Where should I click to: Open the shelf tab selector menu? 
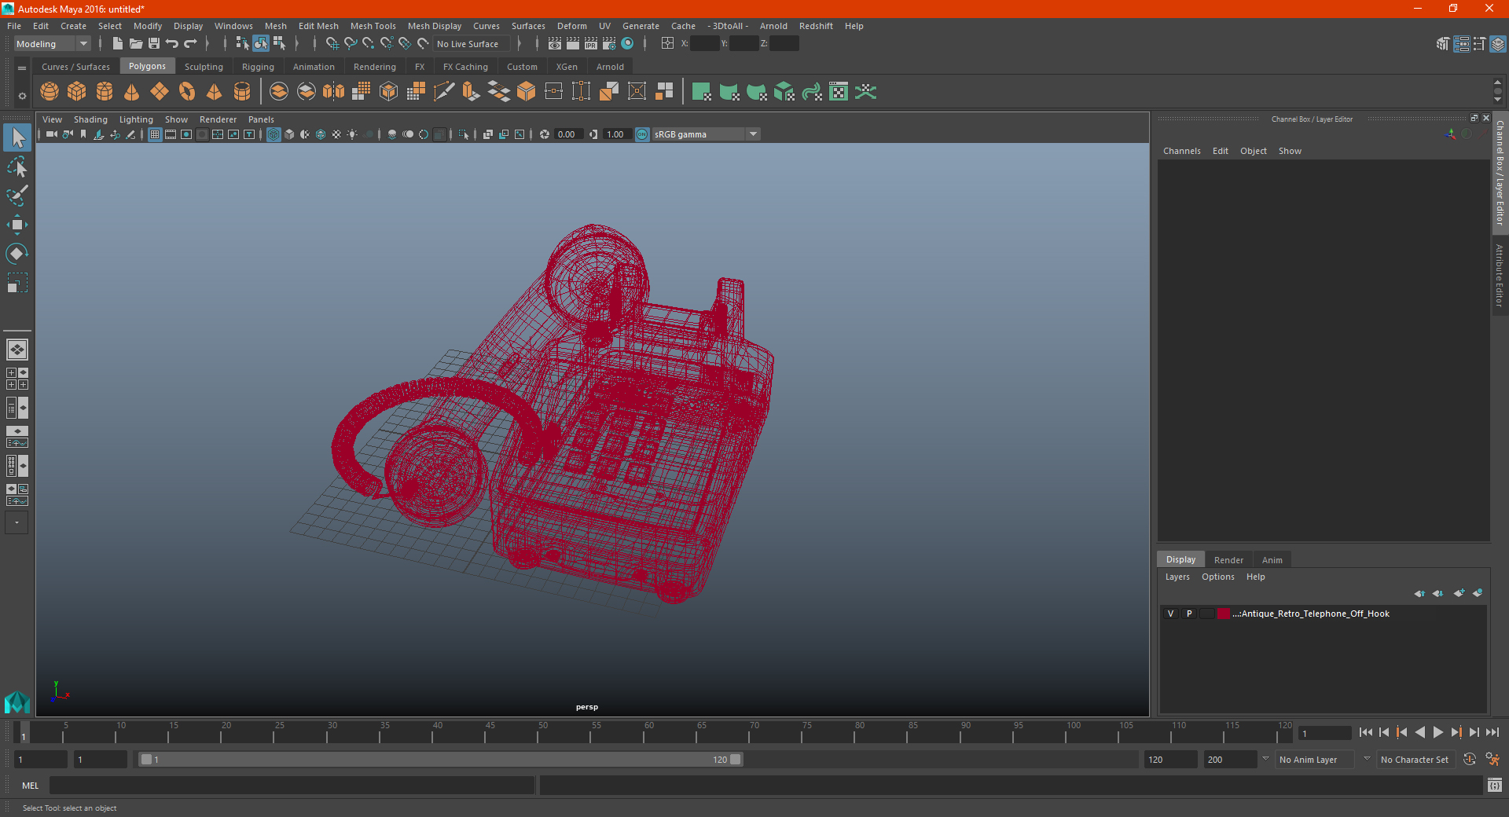[x=22, y=68]
